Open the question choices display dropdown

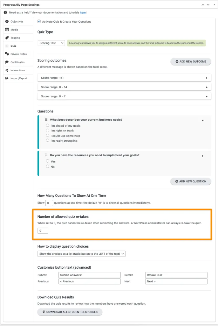(81, 254)
